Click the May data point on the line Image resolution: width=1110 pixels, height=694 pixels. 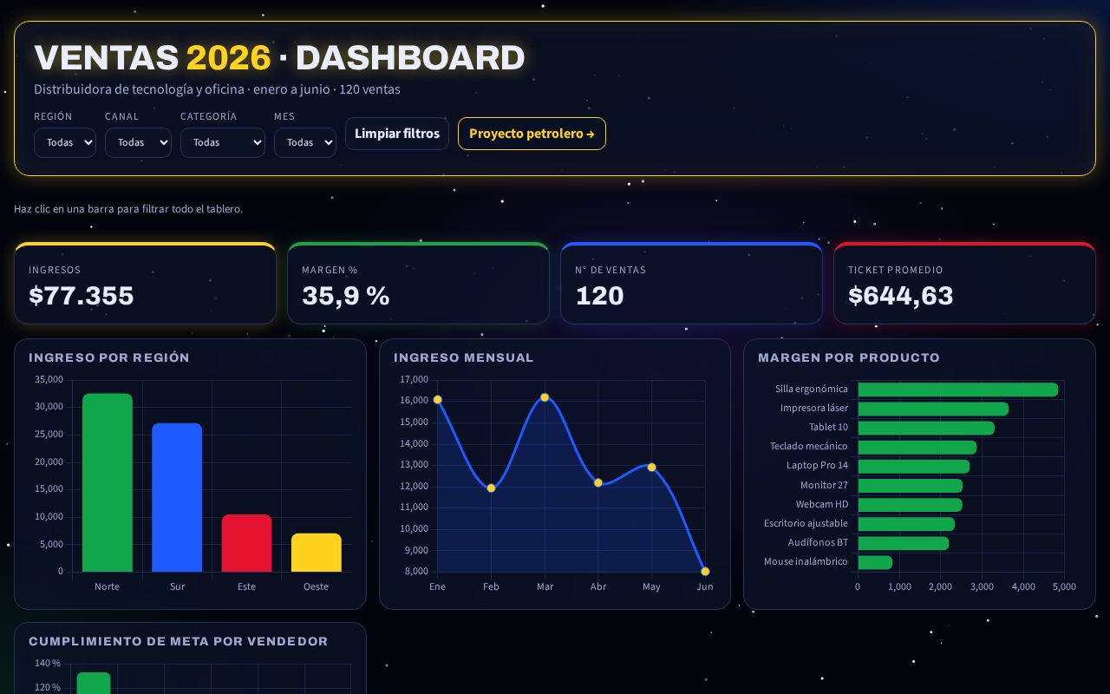pyautogui.click(x=651, y=468)
